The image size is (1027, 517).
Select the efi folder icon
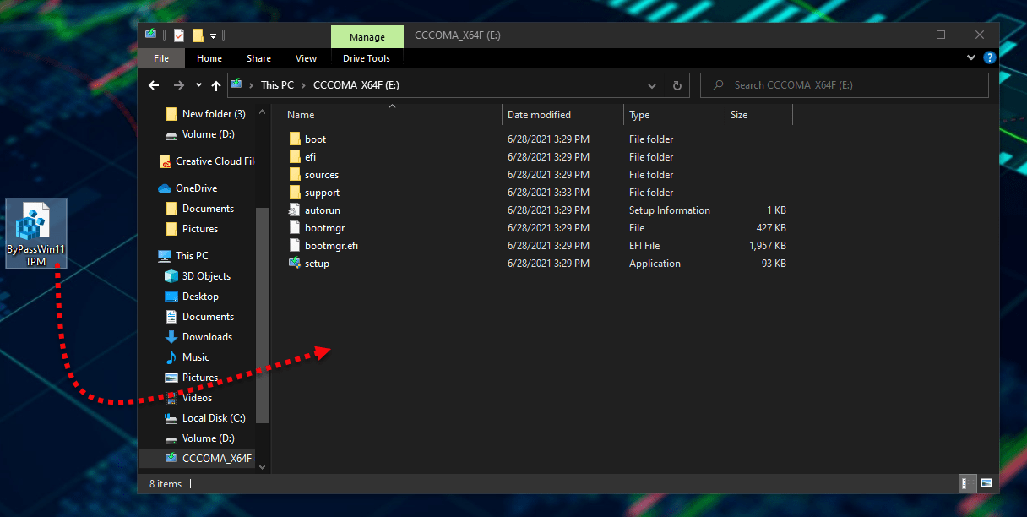pyautogui.click(x=295, y=156)
